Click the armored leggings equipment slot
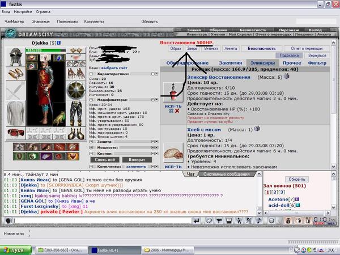The height and width of the screenshot is (255, 340). click(76, 113)
